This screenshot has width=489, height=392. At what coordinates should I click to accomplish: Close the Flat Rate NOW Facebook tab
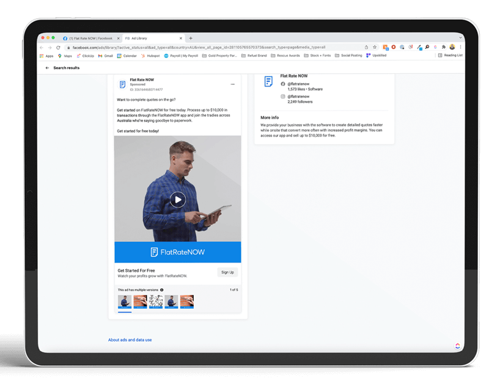tap(118, 38)
